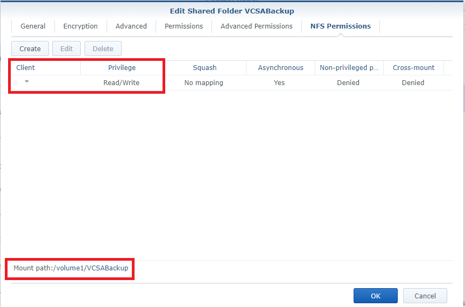
Task: Click the Squash column header
Action: pyautogui.click(x=205, y=68)
